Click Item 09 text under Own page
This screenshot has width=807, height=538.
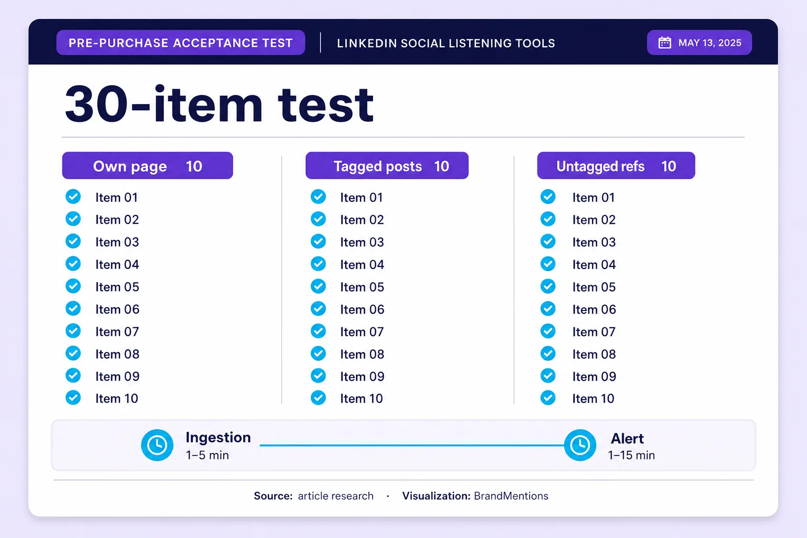(x=117, y=376)
